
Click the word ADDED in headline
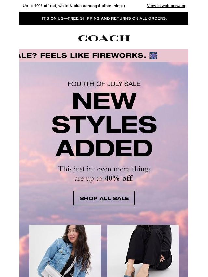point(104,148)
